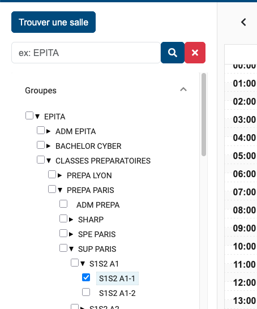Image resolution: width=257 pixels, height=309 pixels.
Task: Check the SUP PARIS checkbox
Action: click(63, 248)
